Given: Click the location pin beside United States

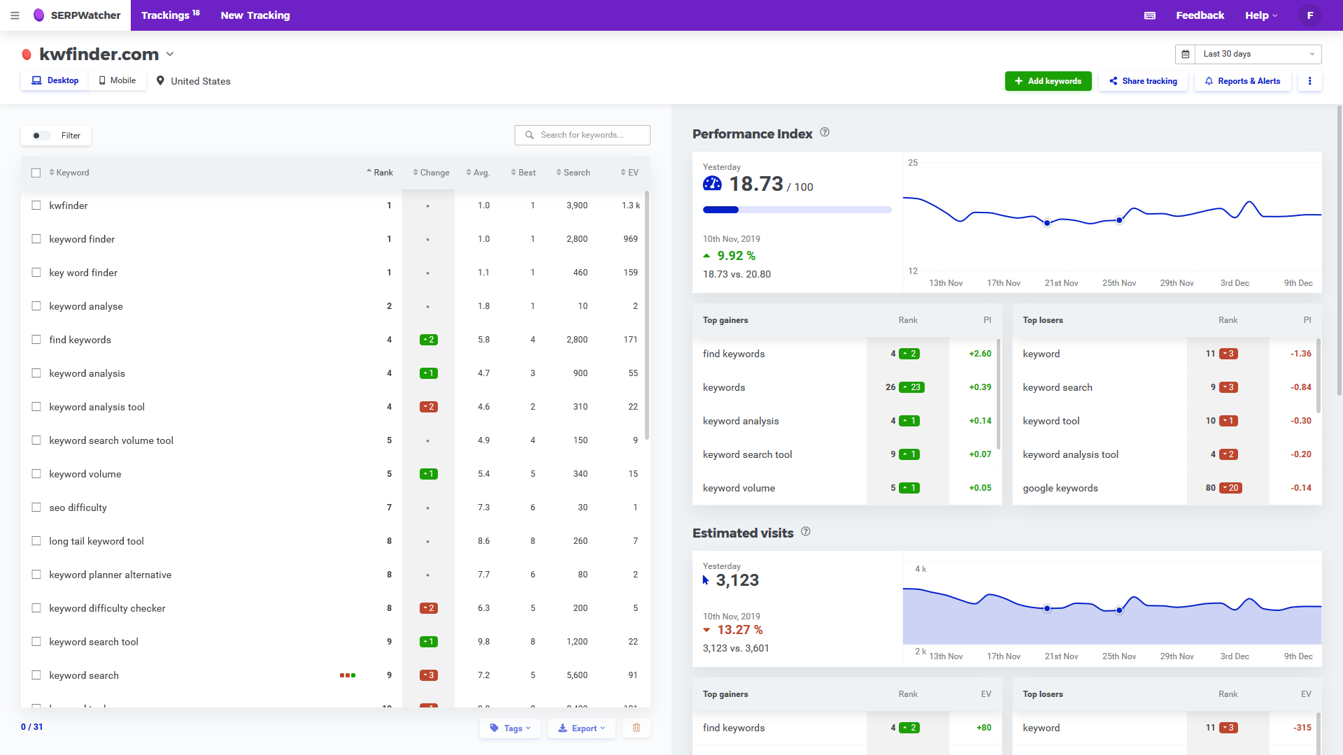Looking at the screenshot, I should (159, 80).
